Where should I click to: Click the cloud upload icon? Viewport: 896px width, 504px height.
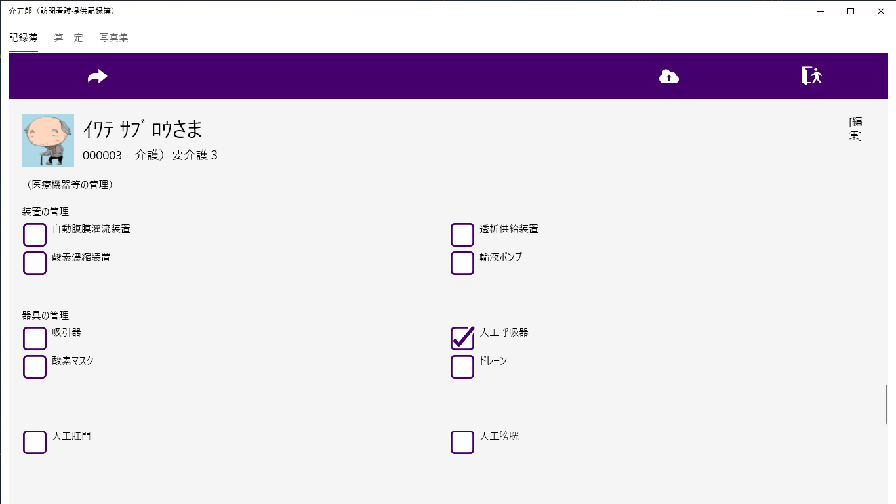click(x=668, y=77)
